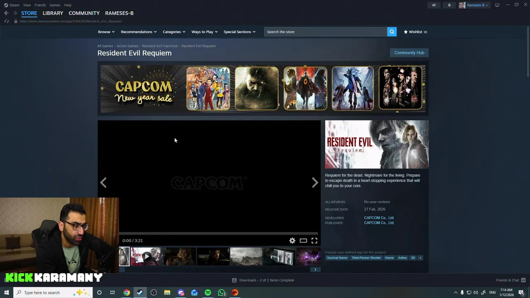Toggle theater mode on video player

[303, 240]
